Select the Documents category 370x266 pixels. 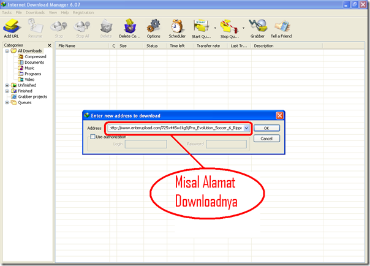coord(34,63)
